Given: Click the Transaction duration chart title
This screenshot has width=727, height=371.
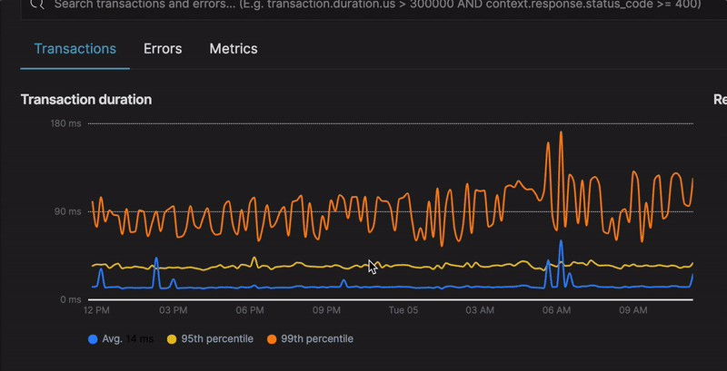Looking at the screenshot, I should pyautogui.click(x=86, y=99).
